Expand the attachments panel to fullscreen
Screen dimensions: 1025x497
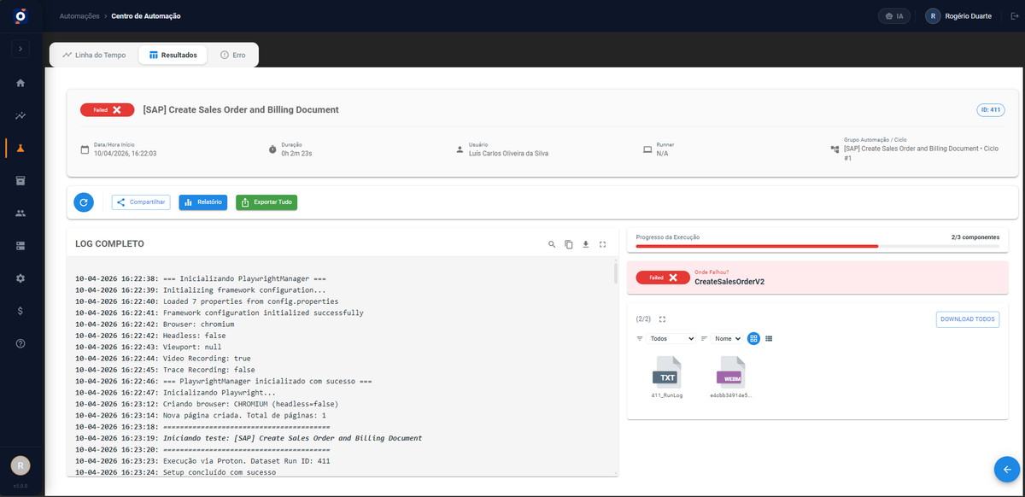pos(662,319)
